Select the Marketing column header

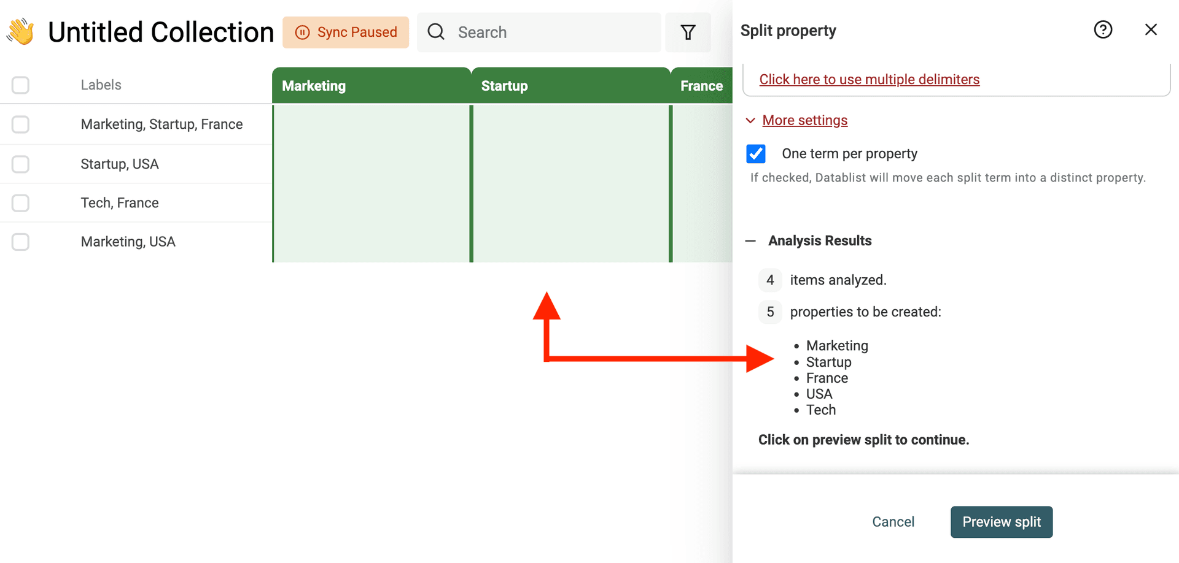click(x=371, y=86)
